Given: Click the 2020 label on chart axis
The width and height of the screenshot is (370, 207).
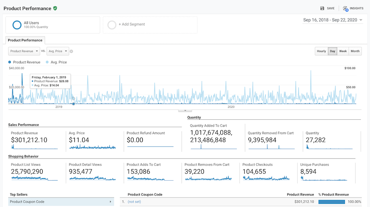Looking at the screenshot, I should coord(231,107).
